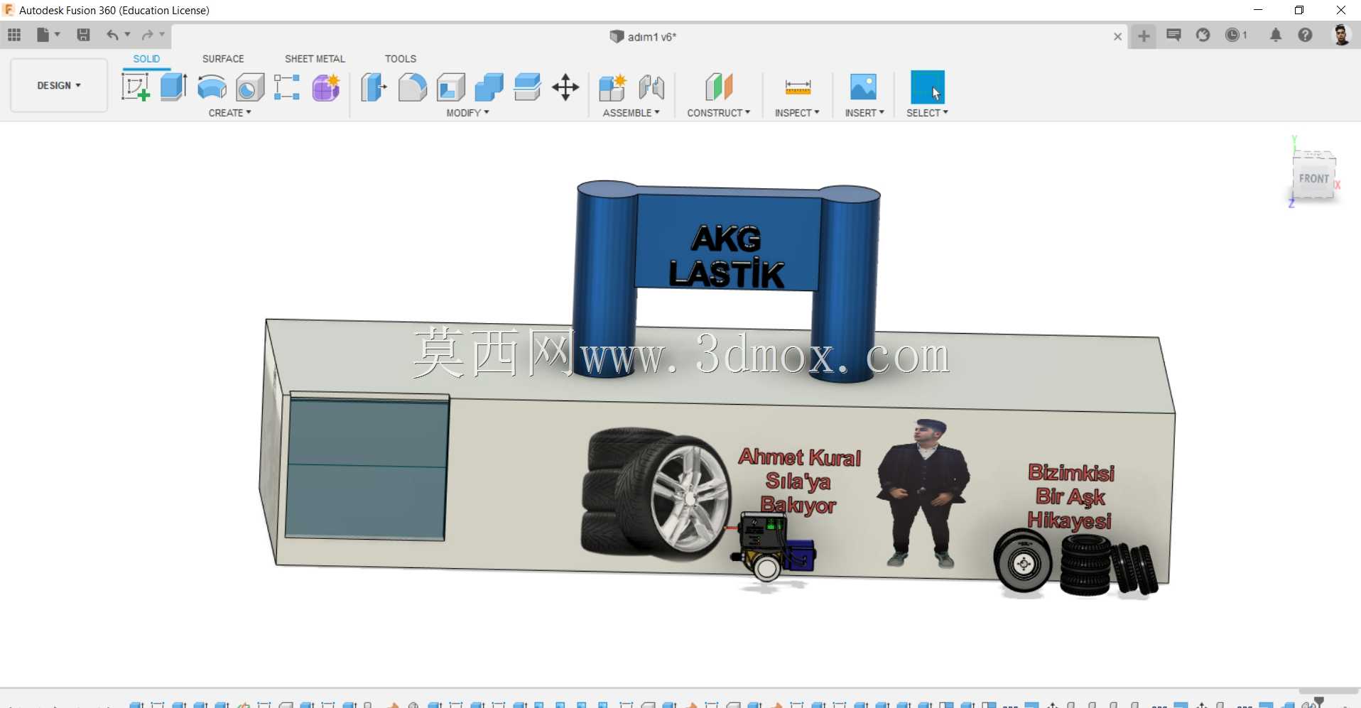Open the purple Create Form tool
Image resolution: width=1361 pixels, height=708 pixels.
pyautogui.click(x=326, y=87)
